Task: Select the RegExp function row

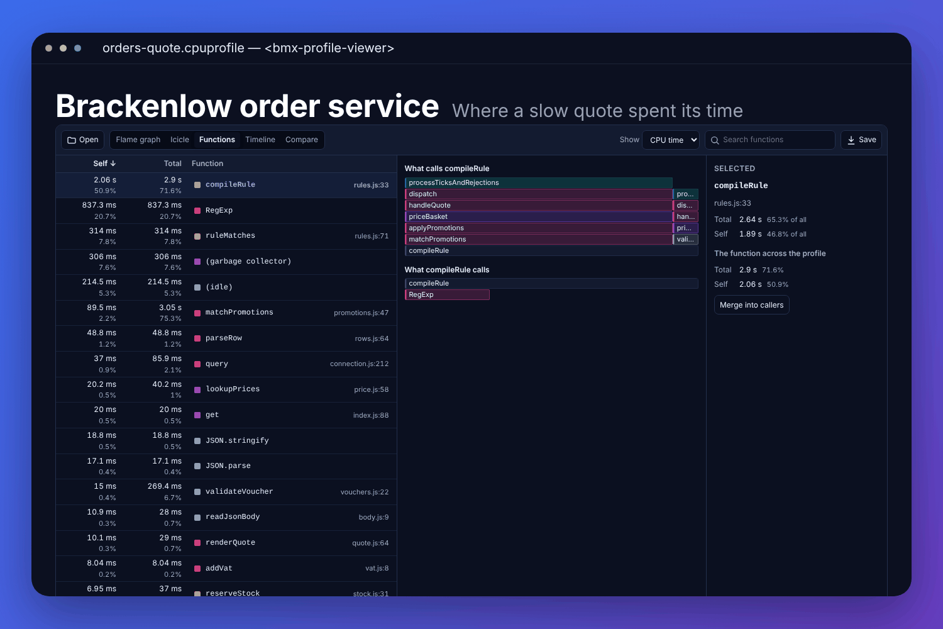Action: tap(226, 211)
